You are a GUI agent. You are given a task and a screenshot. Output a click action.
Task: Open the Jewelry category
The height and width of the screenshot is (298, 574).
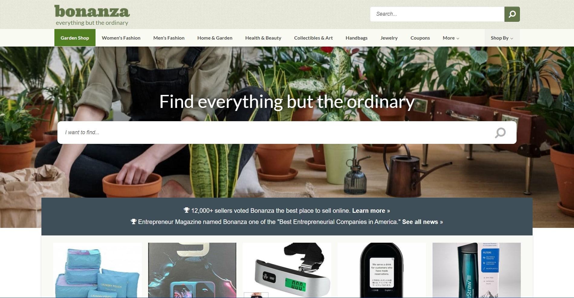pos(389,38)
